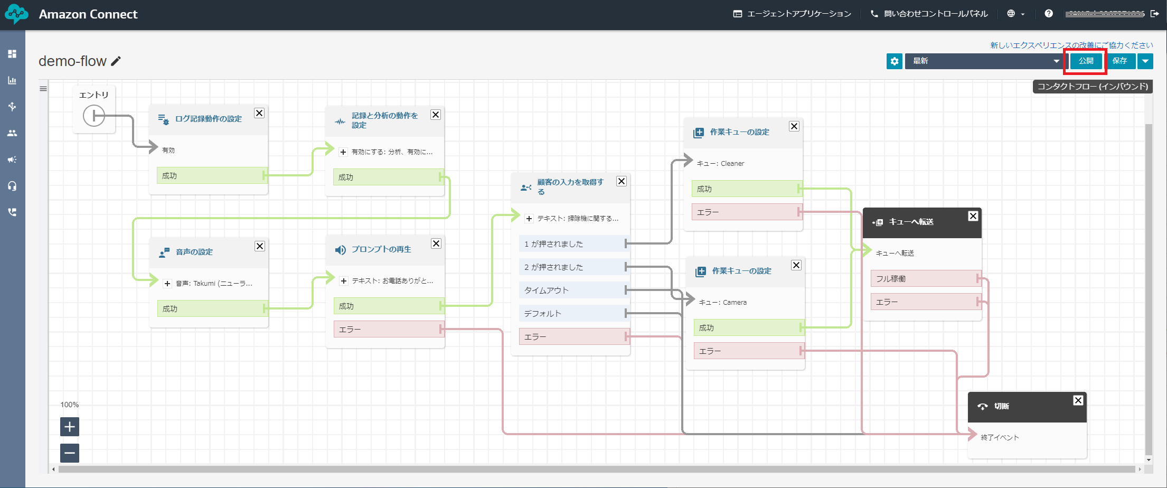Screen dimensions: 1167x488
Task: Click the 公開 publish button
Action: (x=1086, y=61)
